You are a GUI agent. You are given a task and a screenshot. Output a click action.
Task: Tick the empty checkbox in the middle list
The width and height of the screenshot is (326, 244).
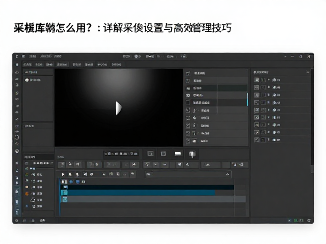coord(188,103)
